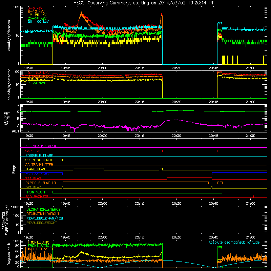Image resolution: width=271 pixels, height=271 pixels.
Task: Select the red 0.1-0.3 MeV legend label
Action: (x=39, y=73)
